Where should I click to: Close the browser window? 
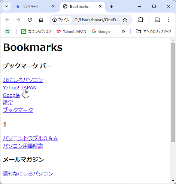pos(169,6)
